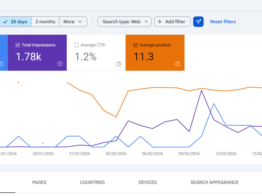The height and width of the screenshot is (196, 262).
Task: Click the isolated orange dot near 28/01/2026
Action: point(43,143)
